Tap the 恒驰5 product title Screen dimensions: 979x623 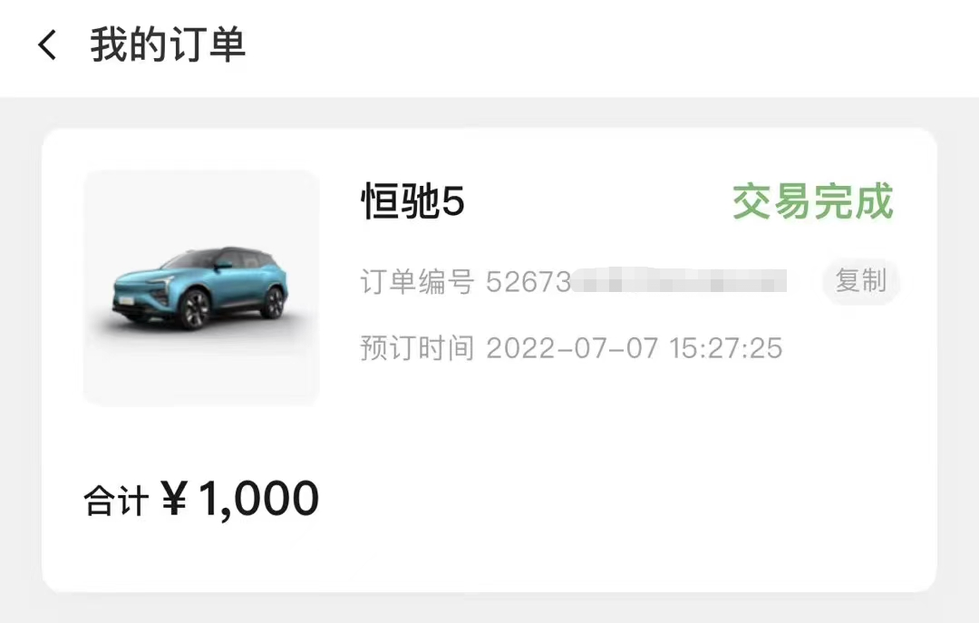(x=412, y=202)
